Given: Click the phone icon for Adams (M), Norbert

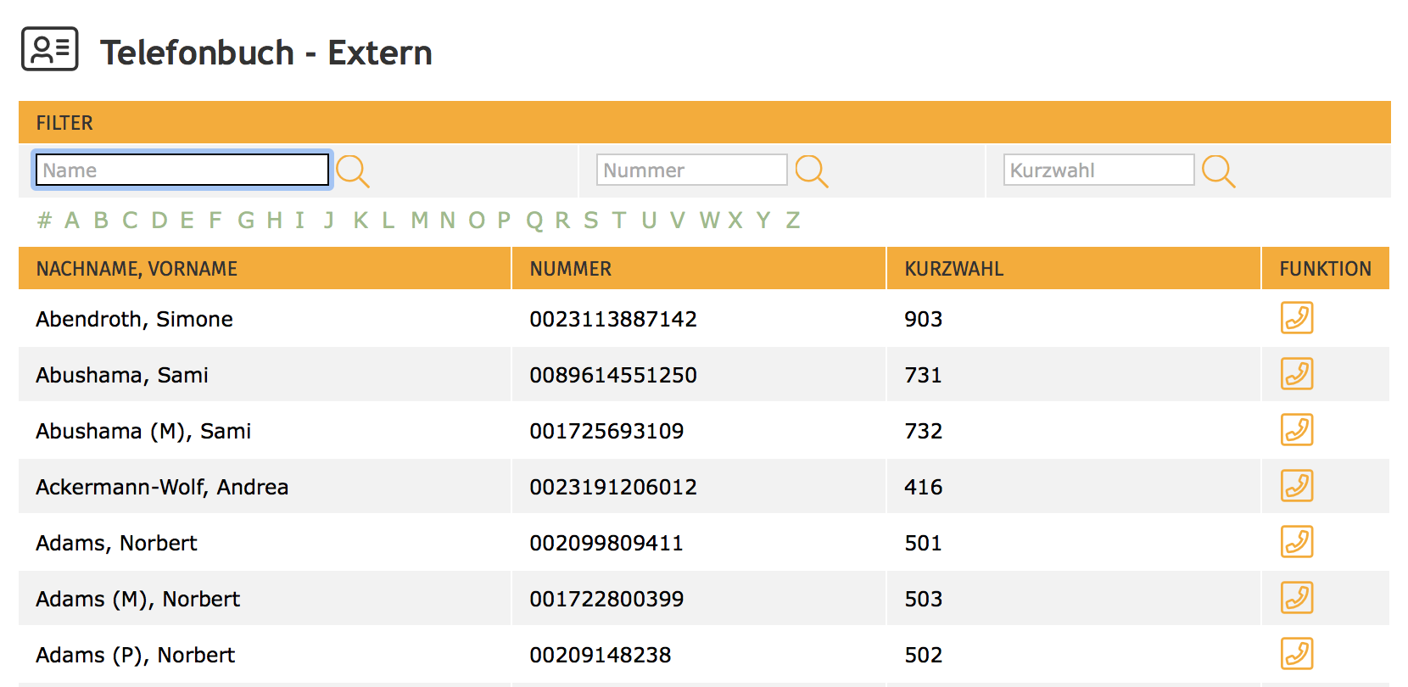Looking at the screenshot, I should click(1296, 598).
